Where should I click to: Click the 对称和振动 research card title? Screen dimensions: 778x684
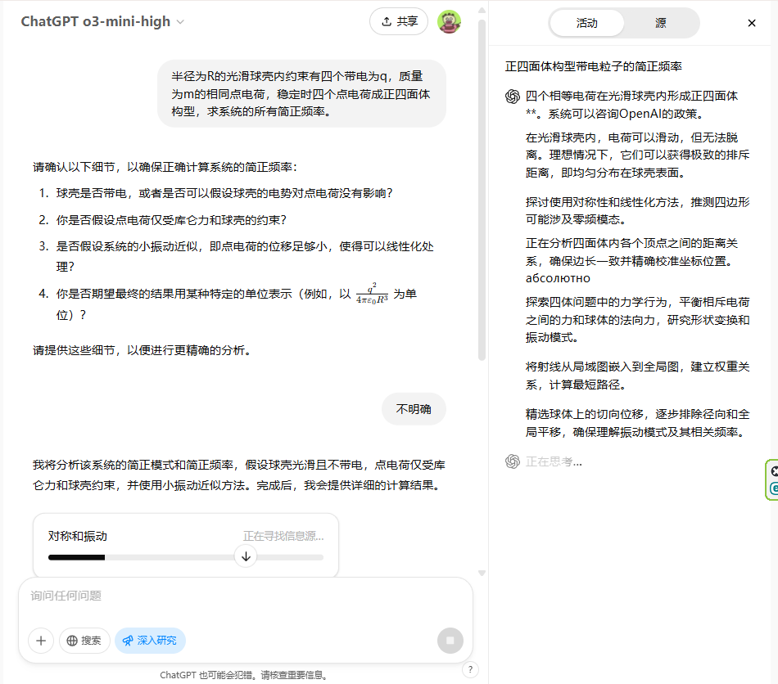point(78,536)
